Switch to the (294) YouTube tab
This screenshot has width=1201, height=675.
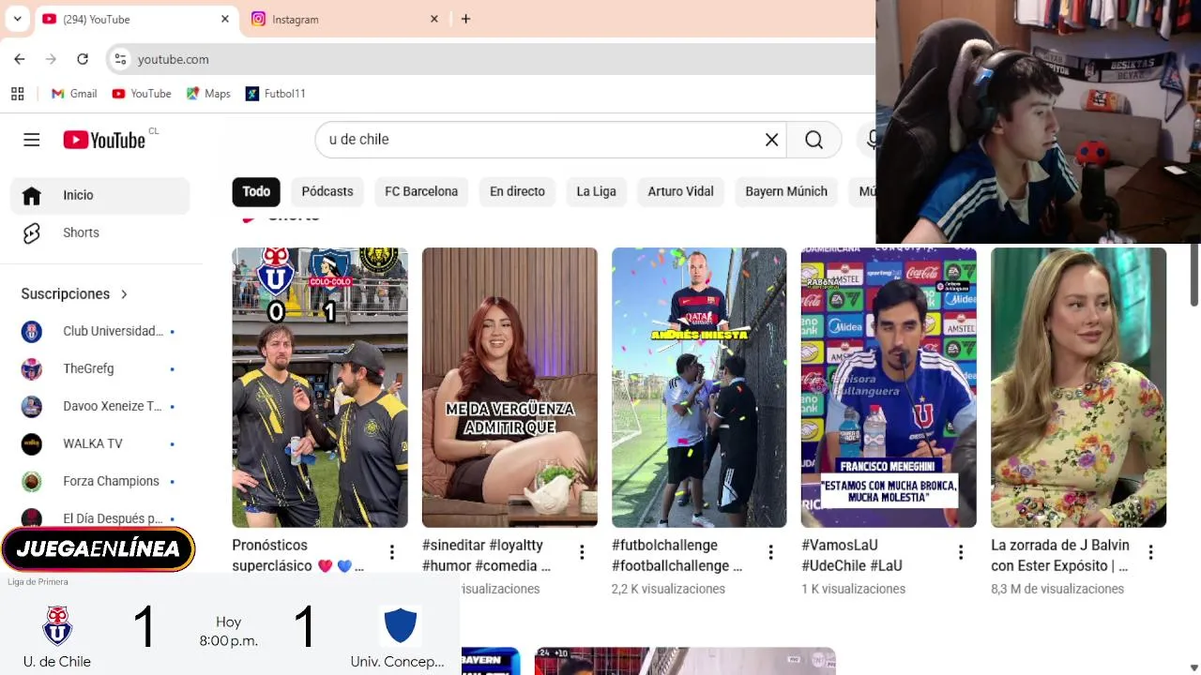[136, 19]
